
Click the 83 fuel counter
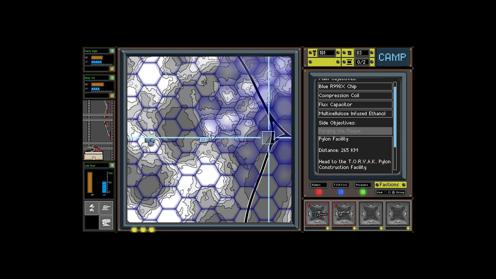tap(361, 53)
